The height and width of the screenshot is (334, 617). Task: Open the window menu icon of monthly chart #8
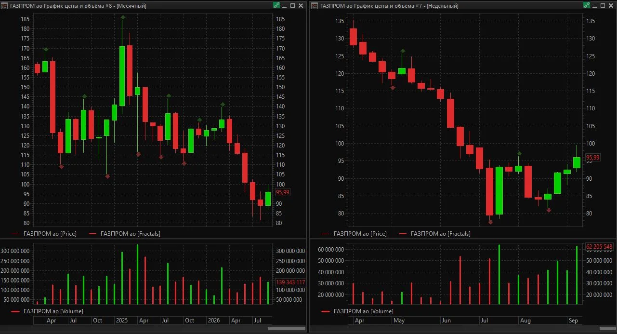click(4, 6)
